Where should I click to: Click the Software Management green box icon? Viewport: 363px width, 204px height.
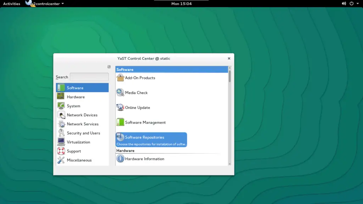[x=120, y=122]
